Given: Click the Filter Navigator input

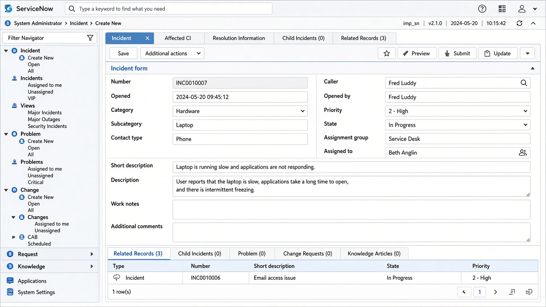Looking at the screenshot, I should pos(49,38).
